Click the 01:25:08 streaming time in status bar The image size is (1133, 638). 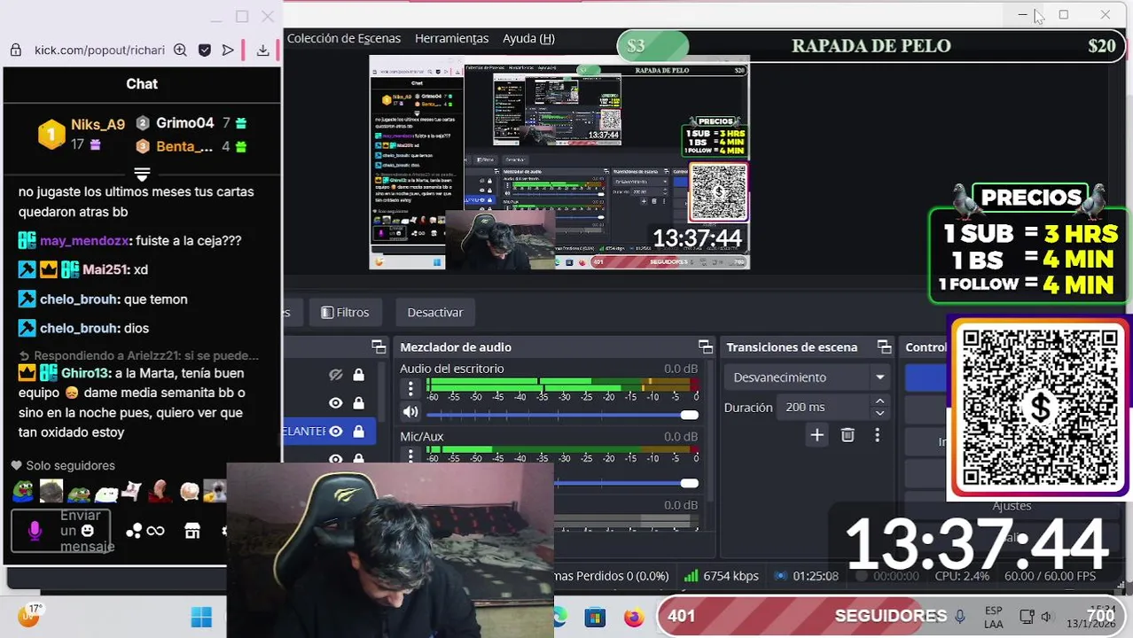pos(807,576)
